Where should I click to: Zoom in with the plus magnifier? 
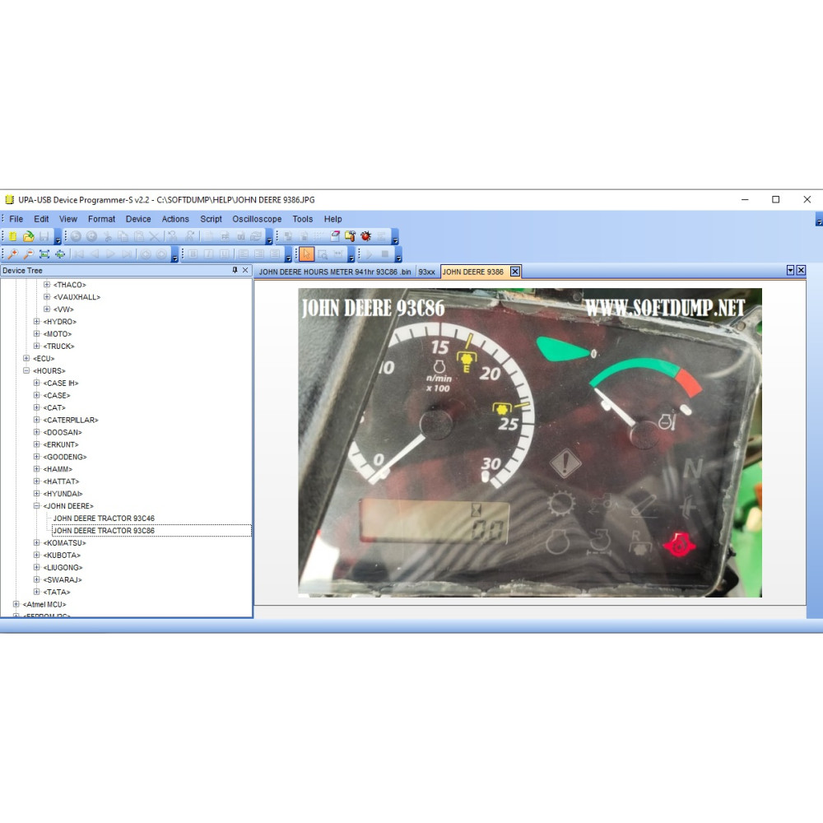tap(12, 254)
